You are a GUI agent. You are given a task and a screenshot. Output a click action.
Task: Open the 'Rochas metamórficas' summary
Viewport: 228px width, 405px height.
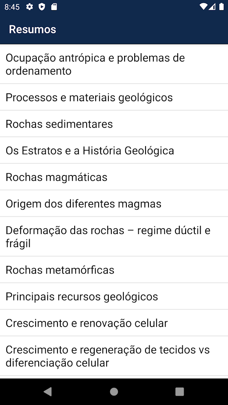pos(60,269)
